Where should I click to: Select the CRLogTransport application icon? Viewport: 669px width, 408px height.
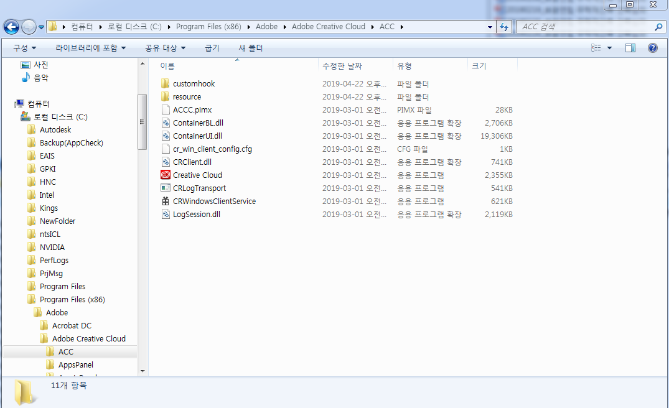point(166,188)
